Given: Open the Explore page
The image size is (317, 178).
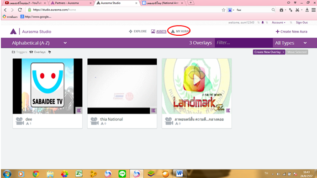Looking at the screenshot, I should click(137, 32).
